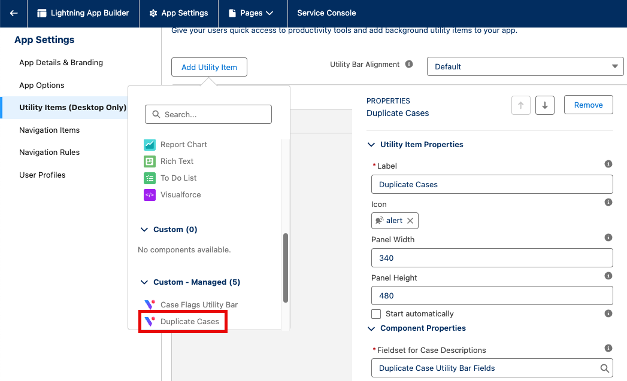
Task: Open the User Profiles settings page
Action: point(42,175)
